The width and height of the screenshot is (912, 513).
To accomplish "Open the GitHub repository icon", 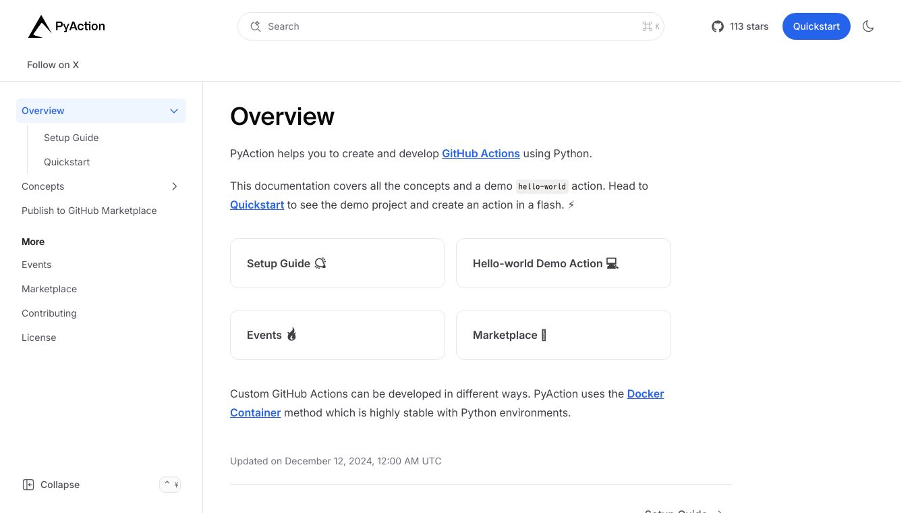I will pos(718,26).
